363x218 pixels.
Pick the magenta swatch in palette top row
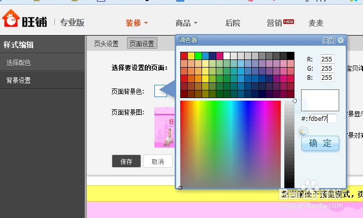(219, 56)
